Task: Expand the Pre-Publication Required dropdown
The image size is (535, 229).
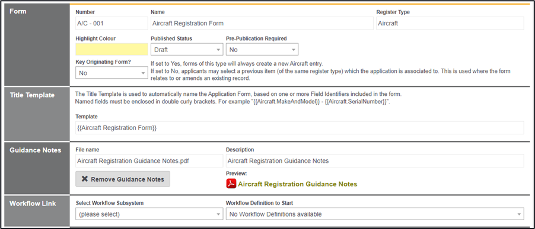Action: click(262, 50)
